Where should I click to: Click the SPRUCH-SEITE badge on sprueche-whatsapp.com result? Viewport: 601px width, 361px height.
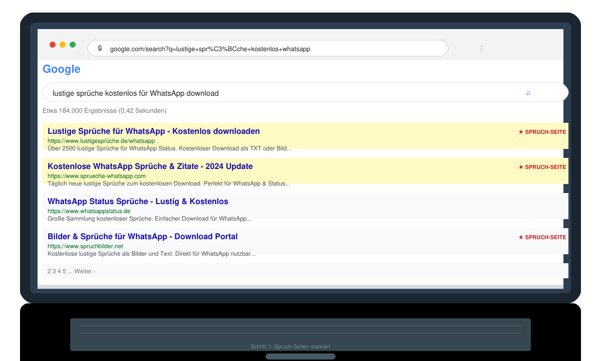click(542, 167)
